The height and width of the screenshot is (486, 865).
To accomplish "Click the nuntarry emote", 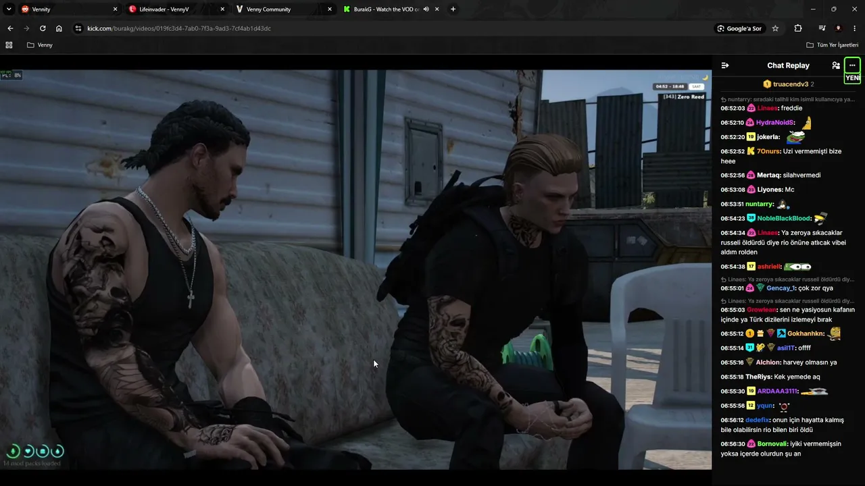I will (783, 205).
